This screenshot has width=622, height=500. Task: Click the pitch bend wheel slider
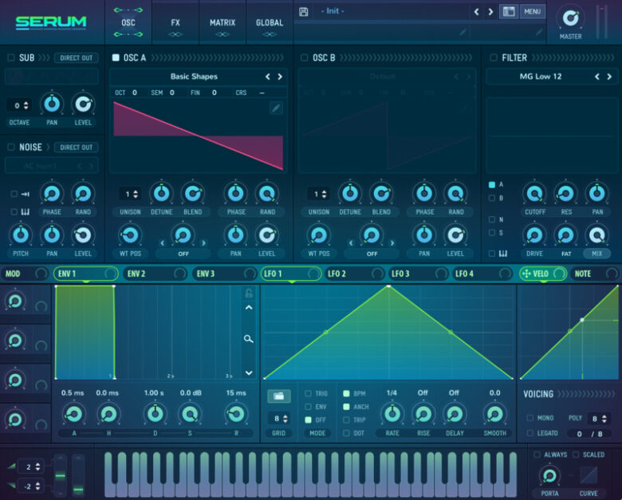tap(61, 475)
